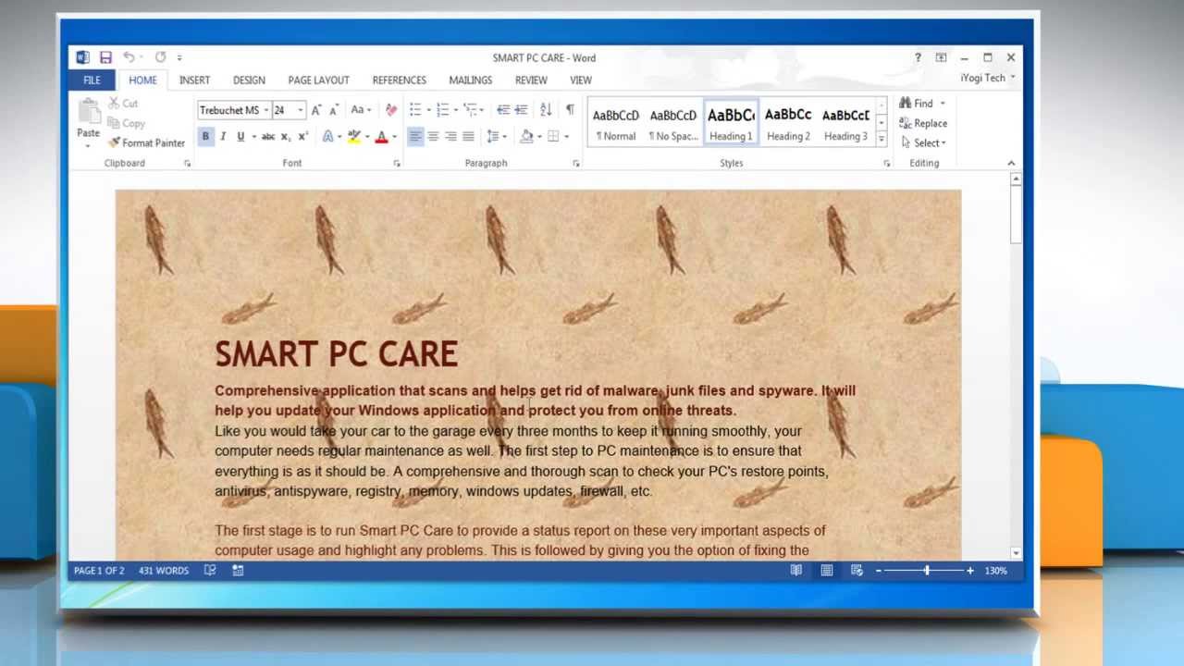Open the font name dropdown Trebuchet MS
Image resolution: width=1184 pixels, height=666 pixels.
click(x=265, y=110)
